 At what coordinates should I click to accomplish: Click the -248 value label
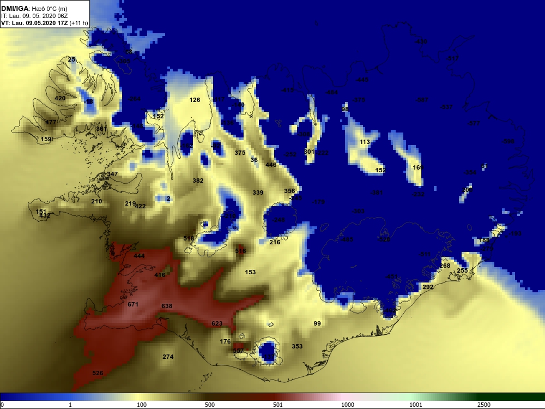pos(278,220)
